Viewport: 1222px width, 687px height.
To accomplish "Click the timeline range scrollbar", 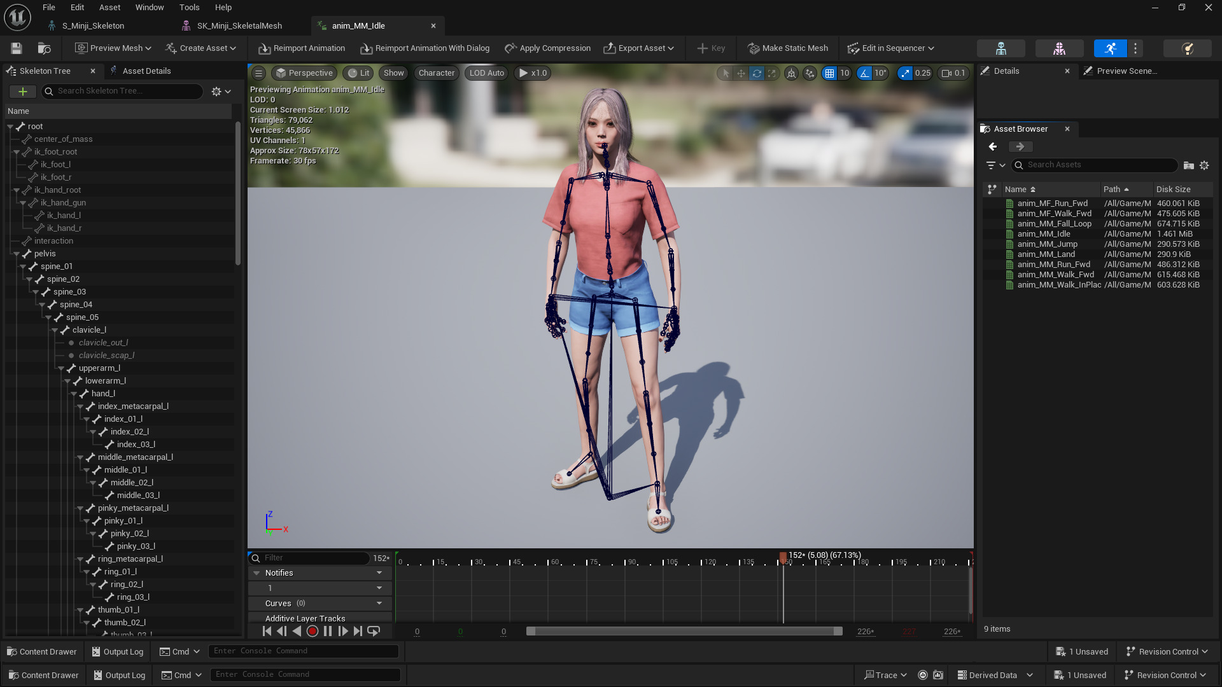I will click(684, 631).
